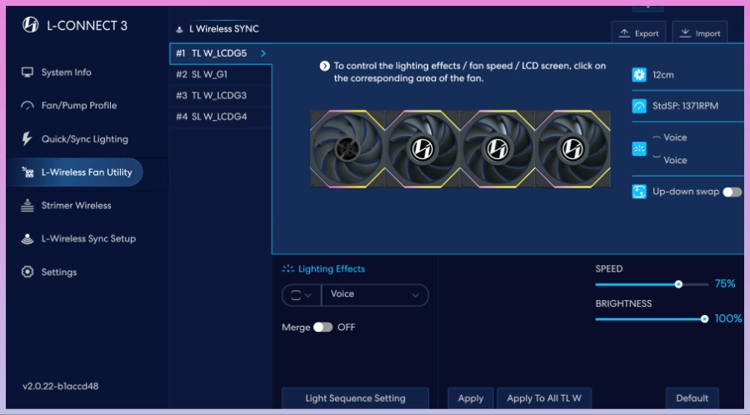Select the fourth fan in the cluster

(x=571, y=149)
